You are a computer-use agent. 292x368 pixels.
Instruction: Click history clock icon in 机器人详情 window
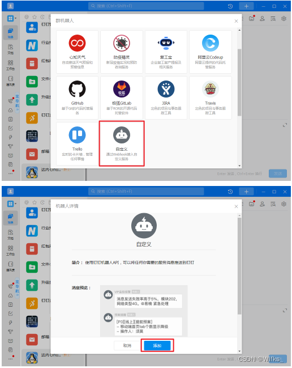pyautogui.click(x=230, y=192)
